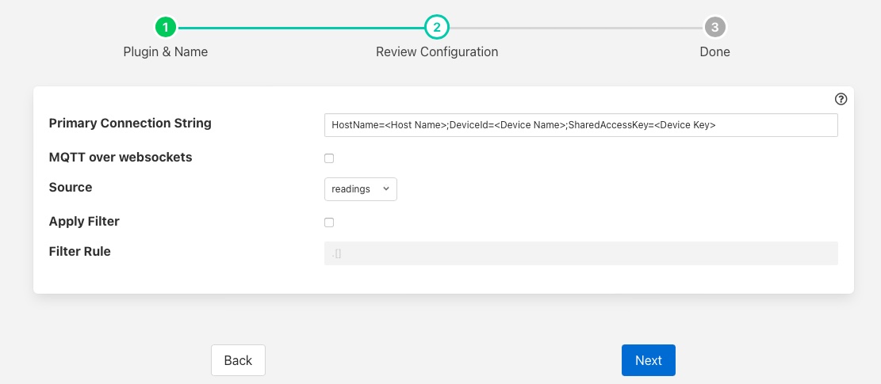Click the green step 1 circle
Image resolution: width=881 pixels, height=384 pixels.
(x=165, y=28)
